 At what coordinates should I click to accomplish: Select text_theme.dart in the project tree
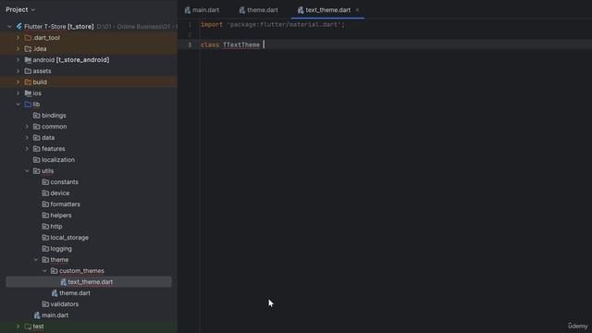click(91, 281)
